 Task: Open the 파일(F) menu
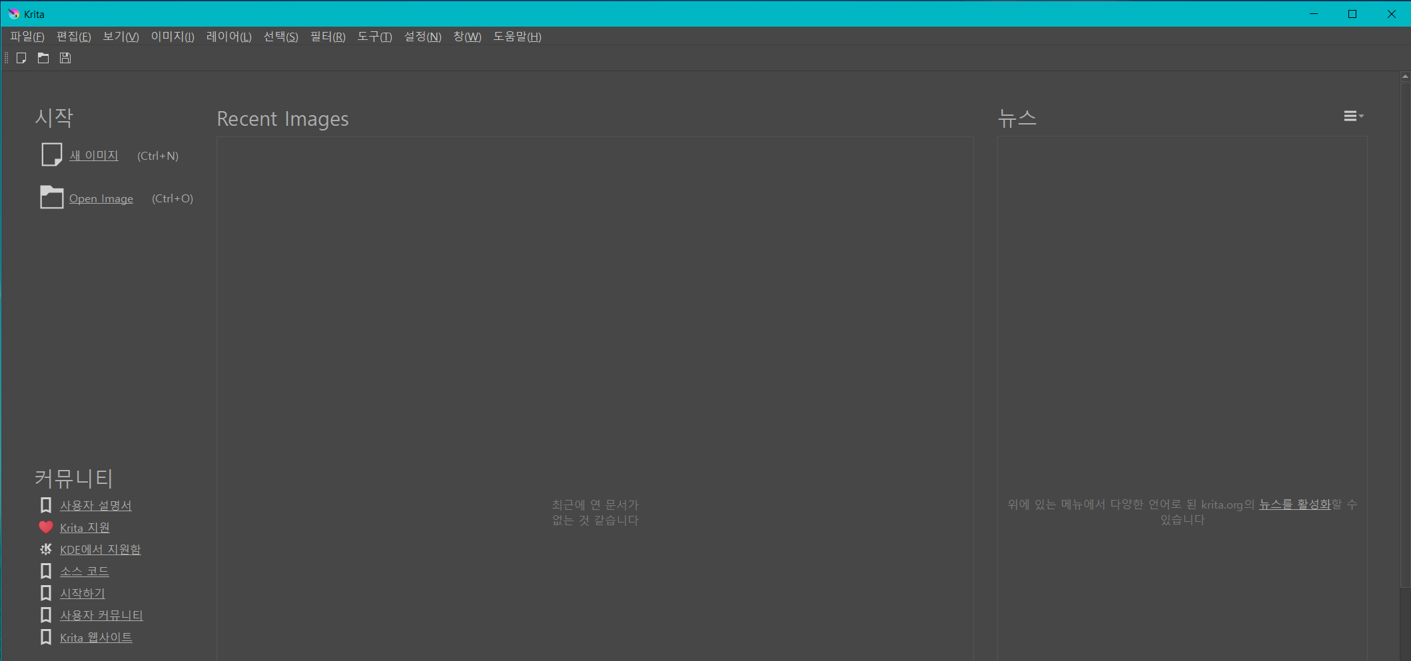(x=27, y=37)
